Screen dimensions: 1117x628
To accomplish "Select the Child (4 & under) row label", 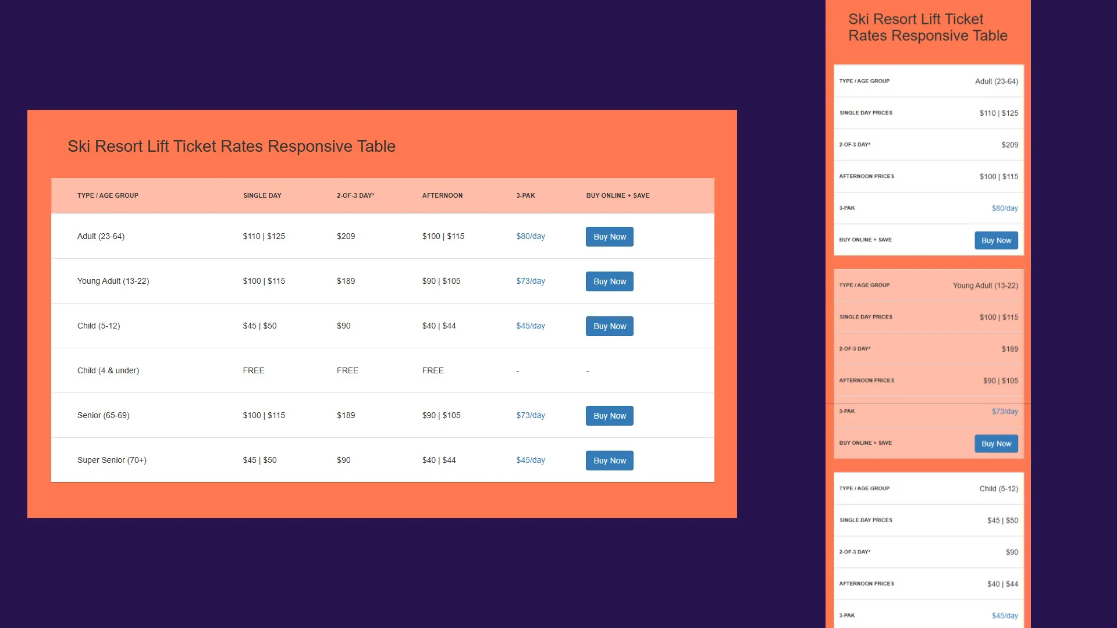I will 108,370.
